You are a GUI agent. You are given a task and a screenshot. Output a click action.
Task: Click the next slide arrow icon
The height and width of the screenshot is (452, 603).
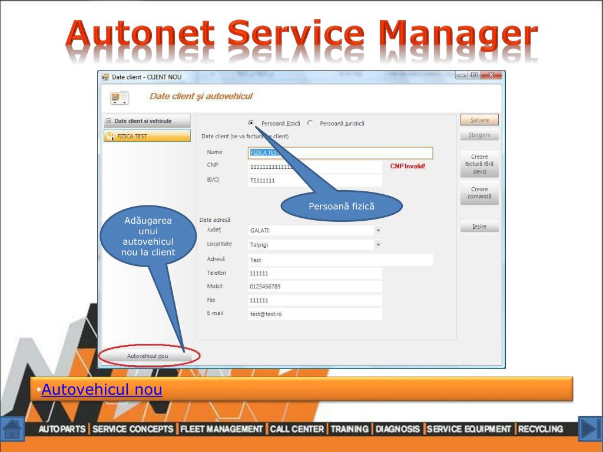coord(590,429)
